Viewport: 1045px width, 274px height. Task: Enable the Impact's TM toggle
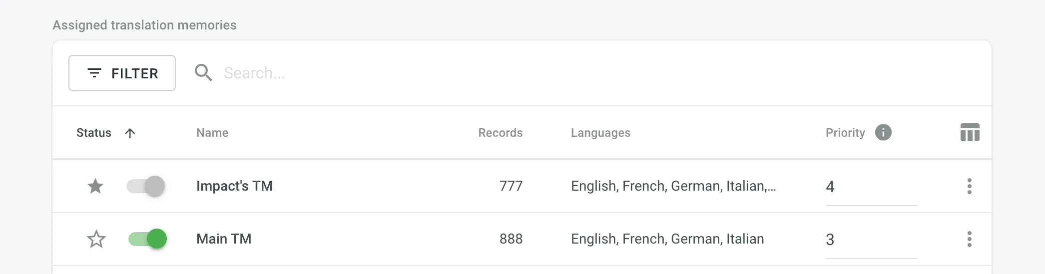click(x=146, y=186)
